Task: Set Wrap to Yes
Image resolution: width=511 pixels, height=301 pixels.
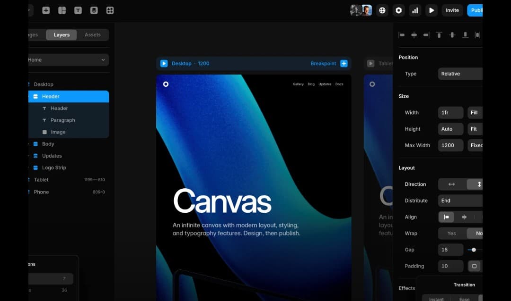Action: point(452,234)
